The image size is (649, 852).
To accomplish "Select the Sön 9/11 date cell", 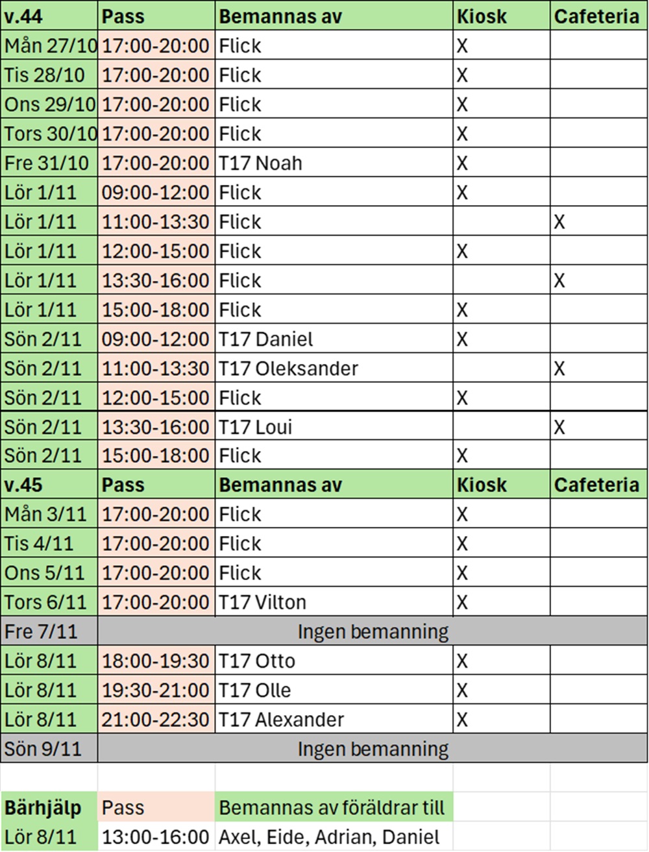I will click(49, 749).
